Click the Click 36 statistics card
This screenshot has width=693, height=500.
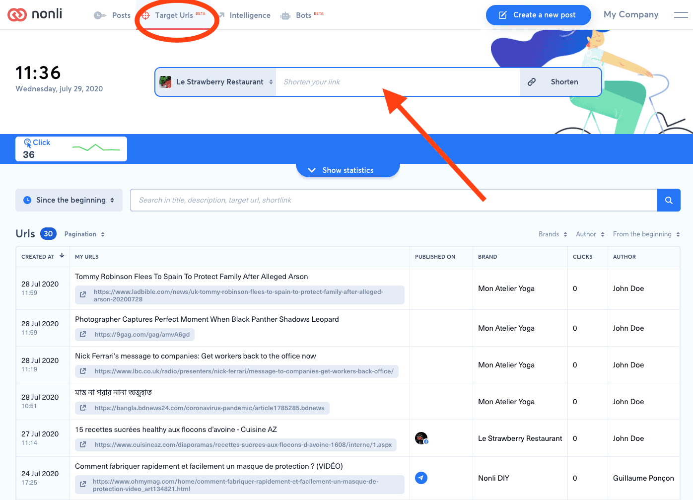click(71, 149)
